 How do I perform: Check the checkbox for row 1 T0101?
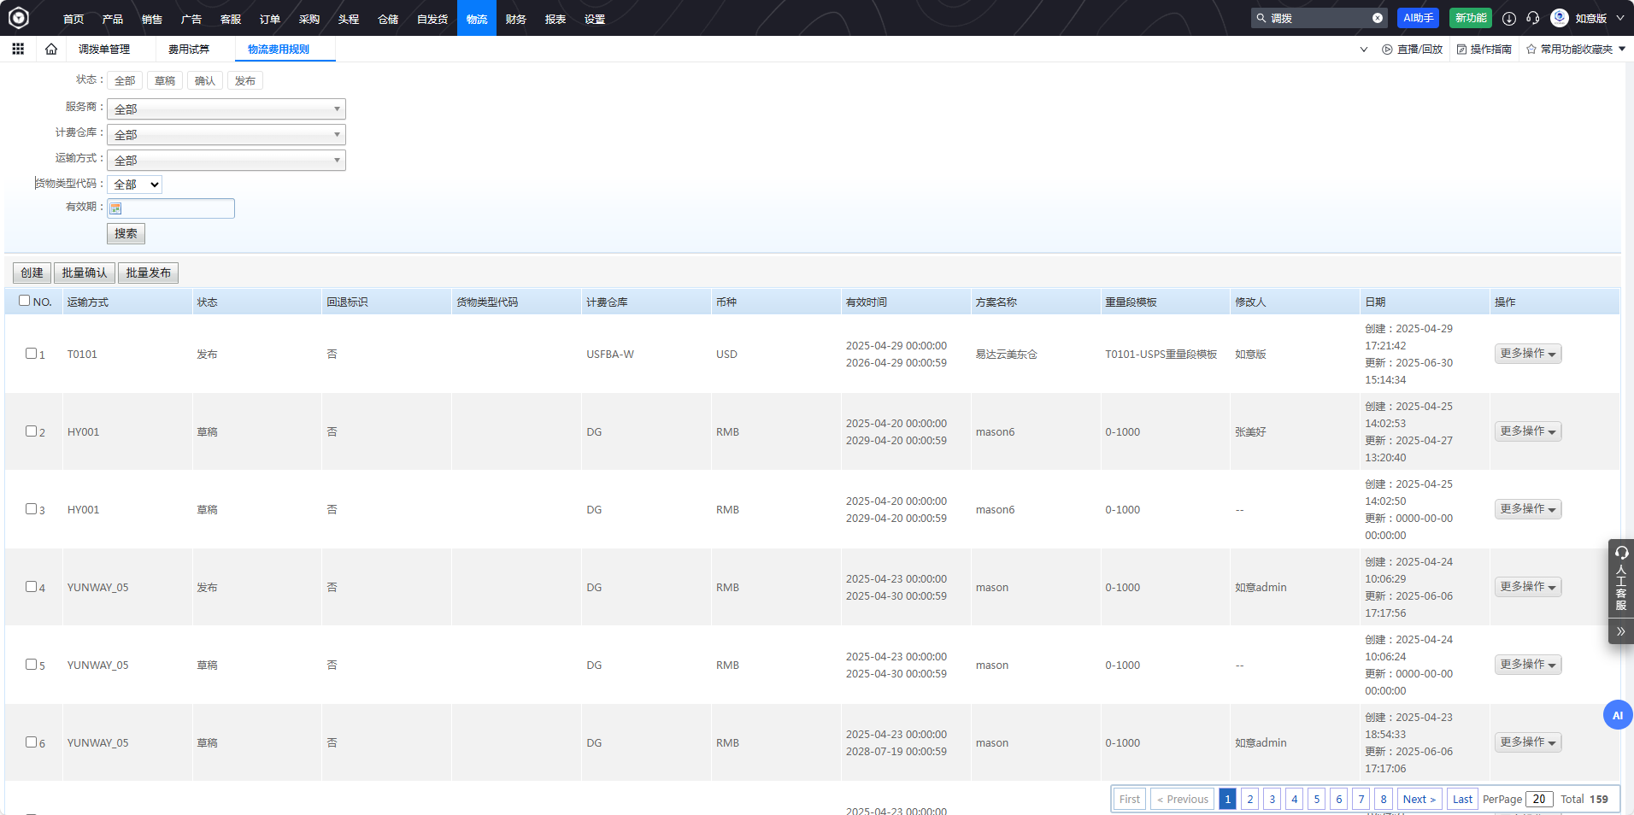coord(31,353)
